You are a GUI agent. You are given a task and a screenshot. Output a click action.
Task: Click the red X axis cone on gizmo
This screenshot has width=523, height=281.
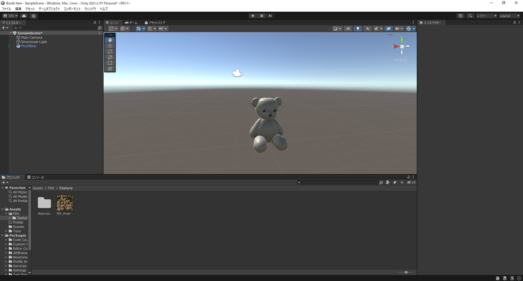(396, 46)
